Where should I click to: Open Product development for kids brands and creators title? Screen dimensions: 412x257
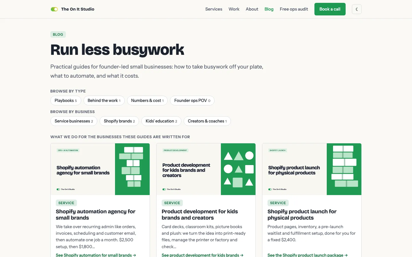pyautogui.click(x=200, y=214)
